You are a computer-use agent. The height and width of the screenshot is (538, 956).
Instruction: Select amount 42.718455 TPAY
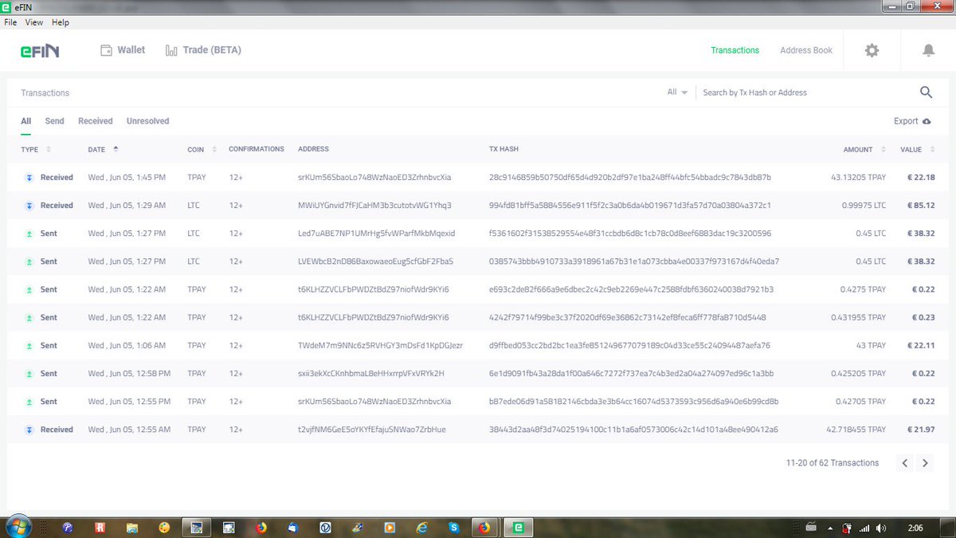point(856,430)
